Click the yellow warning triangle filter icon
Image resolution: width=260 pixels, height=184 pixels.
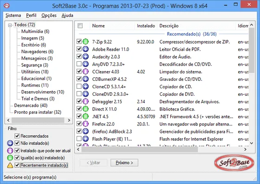[x=10, y=165]
